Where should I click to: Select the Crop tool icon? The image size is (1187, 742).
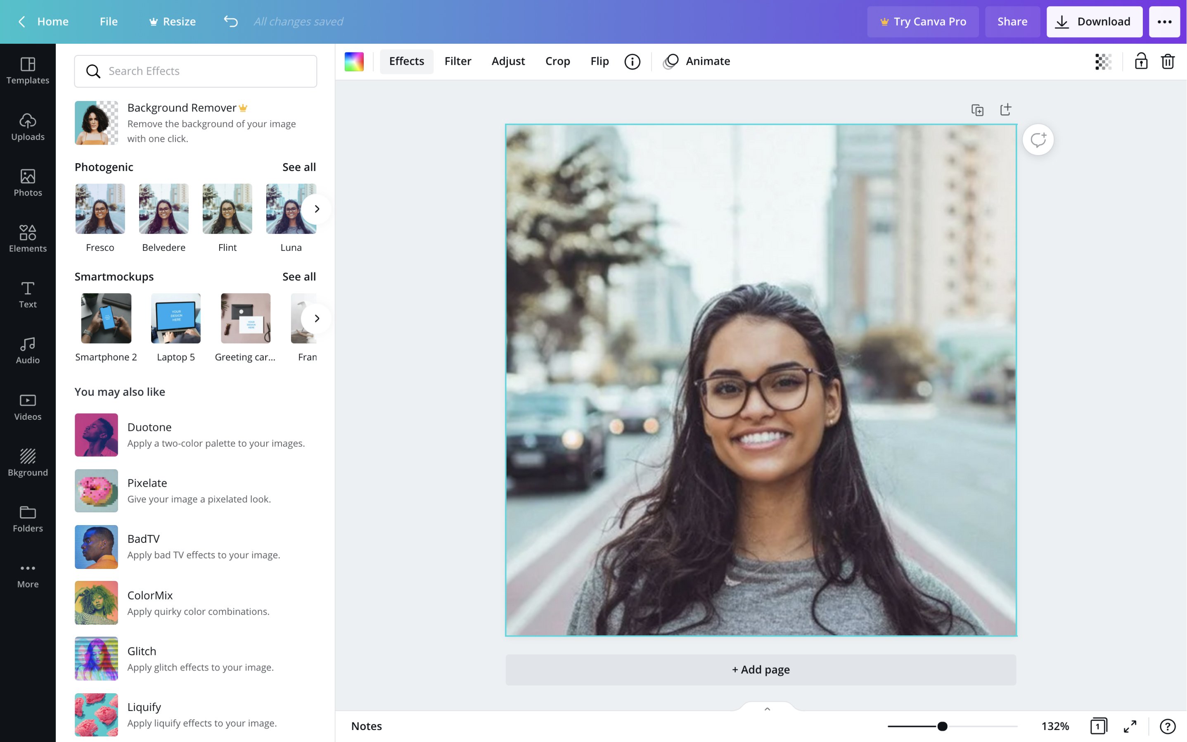558,61
